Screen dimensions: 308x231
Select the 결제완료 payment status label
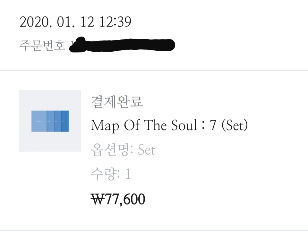coord(117,102)
